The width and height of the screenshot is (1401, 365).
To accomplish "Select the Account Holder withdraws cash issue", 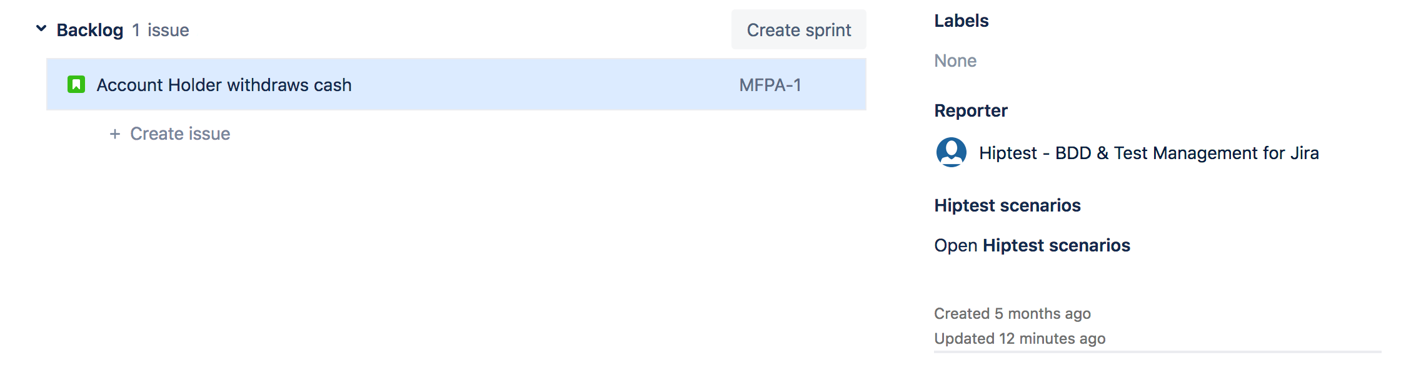I will (224, 85).
